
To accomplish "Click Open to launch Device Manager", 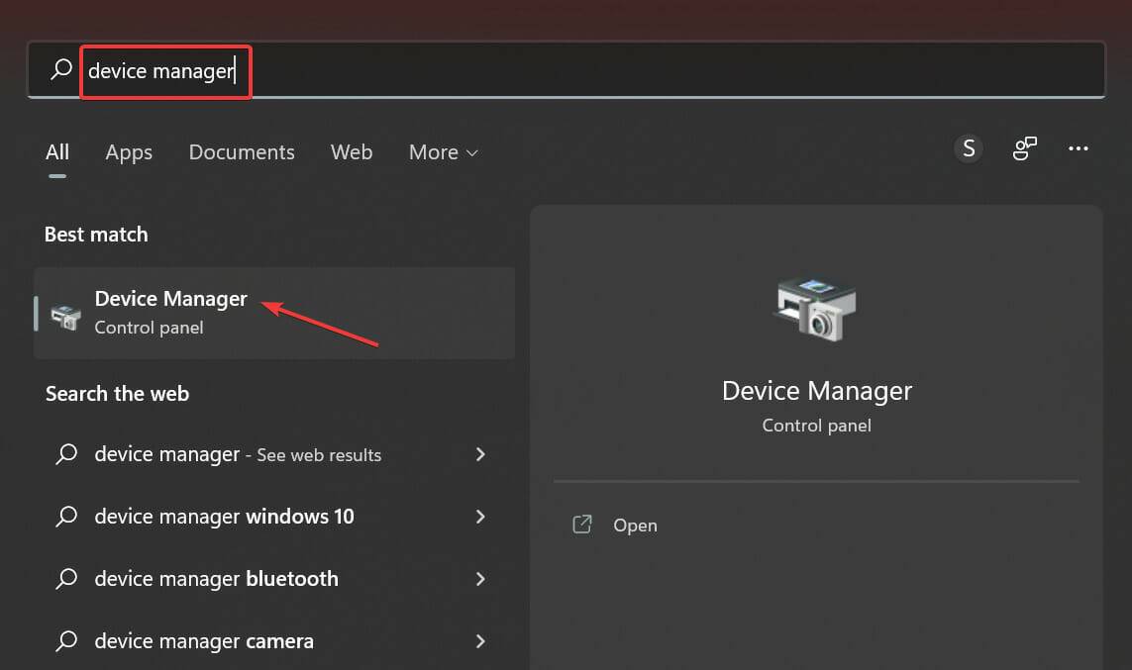I will [x=635, y=525].
